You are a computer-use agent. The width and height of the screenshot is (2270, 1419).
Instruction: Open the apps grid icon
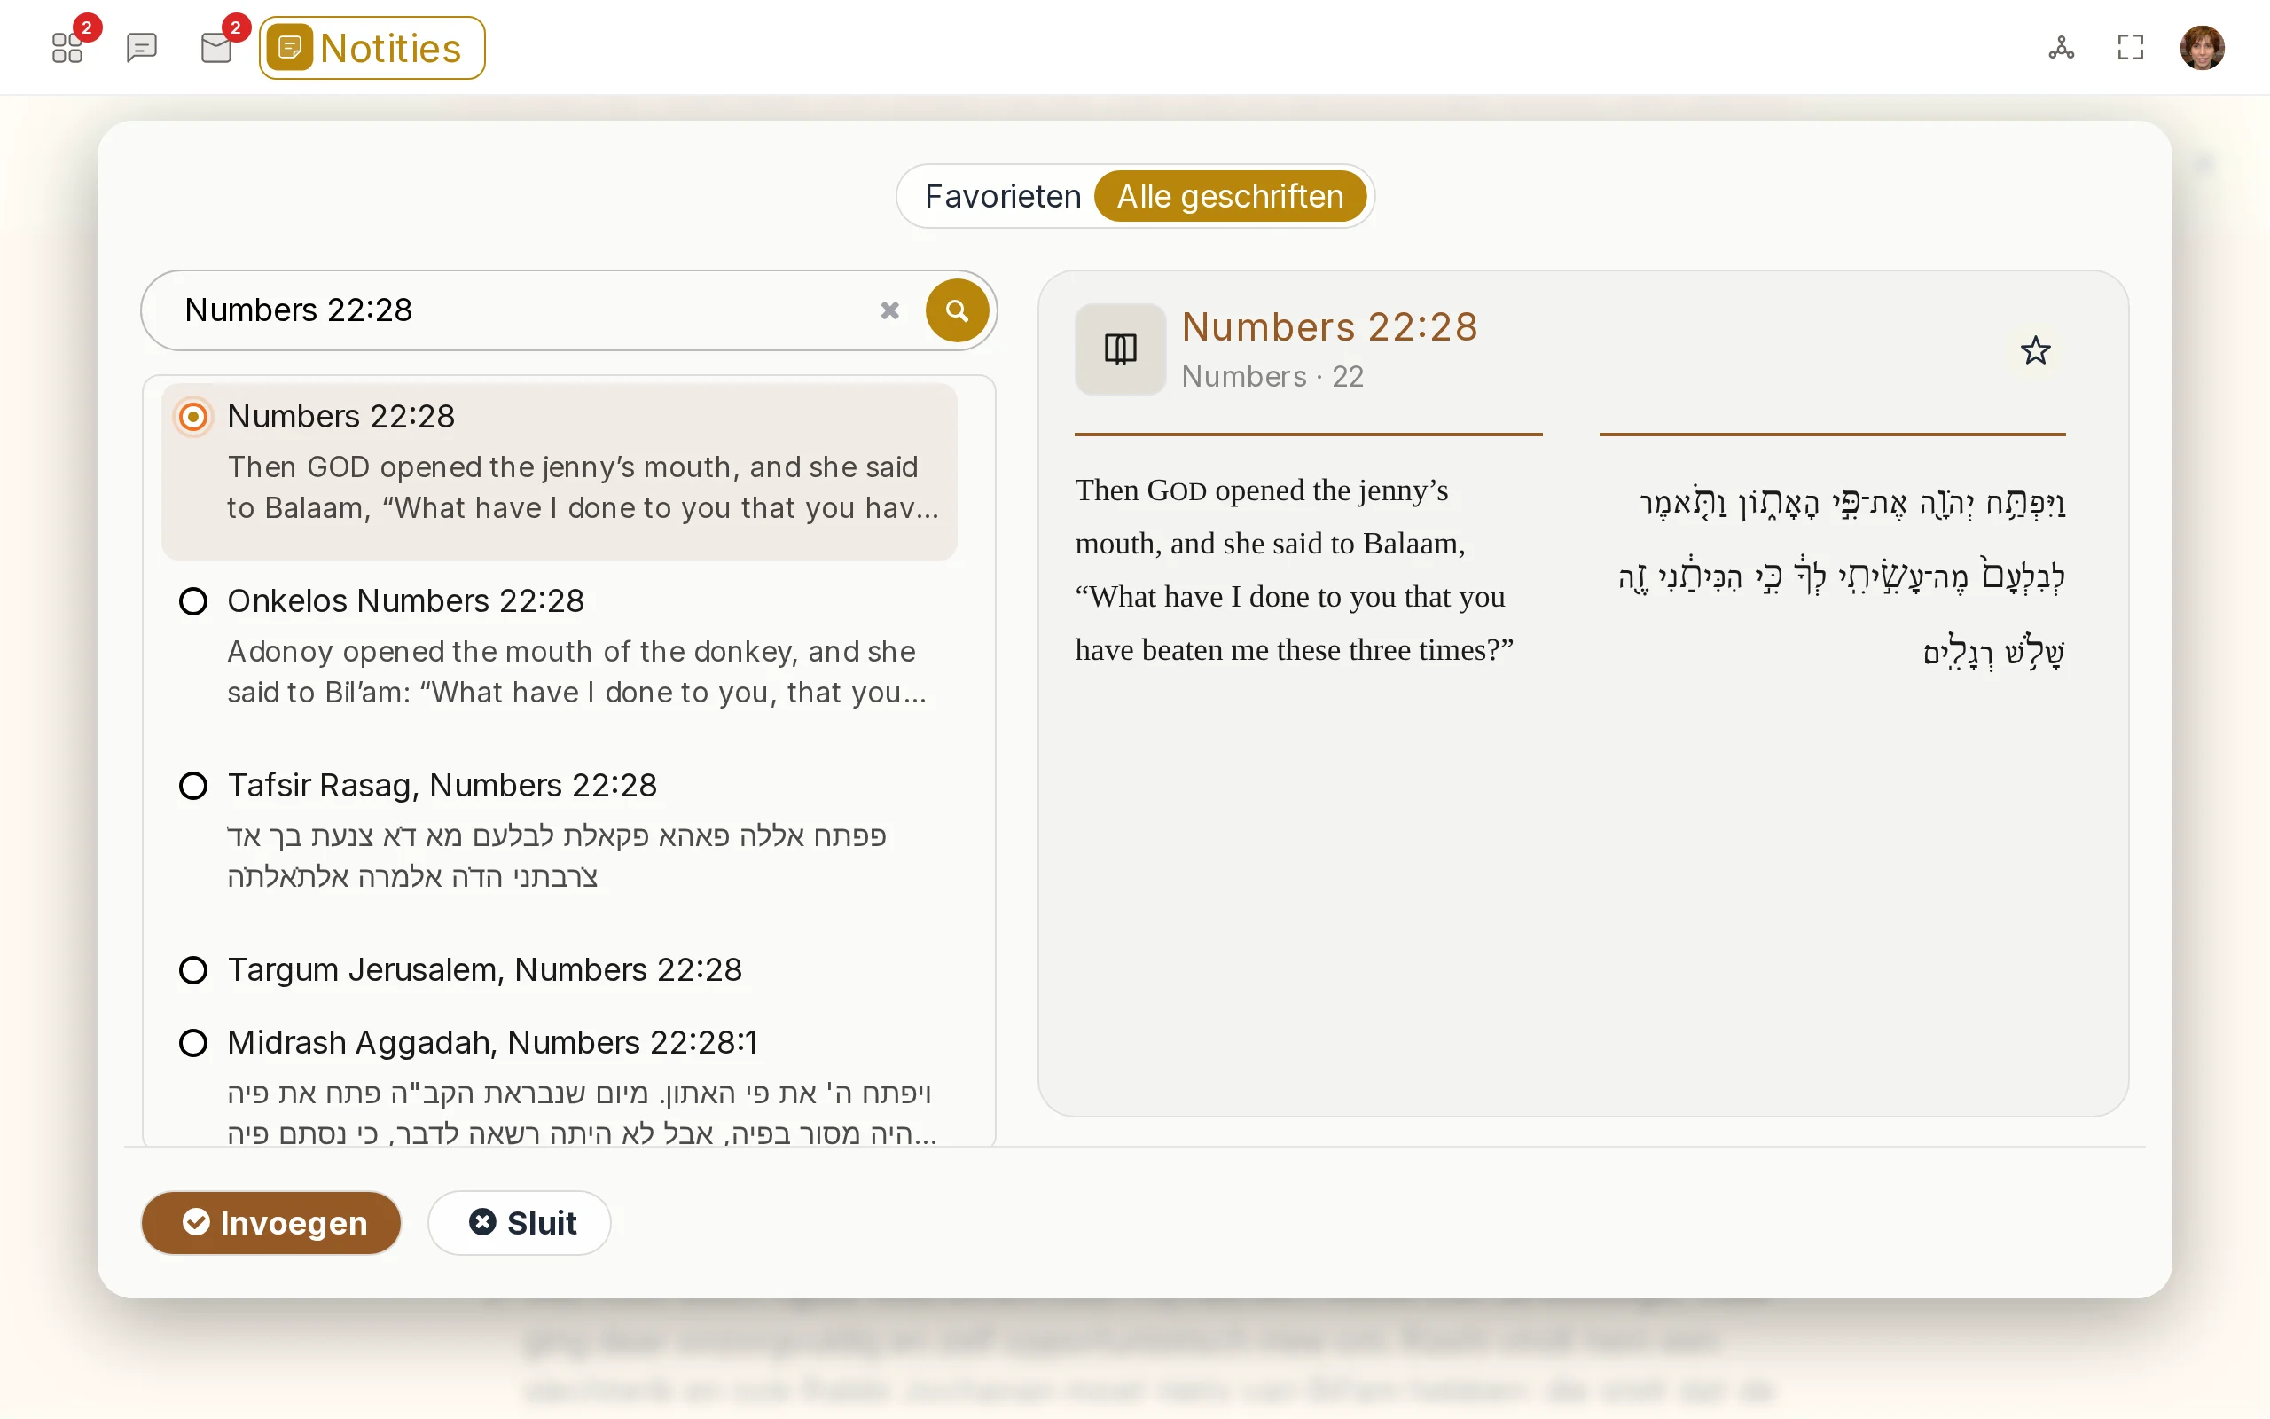click(x=67, y=48)
